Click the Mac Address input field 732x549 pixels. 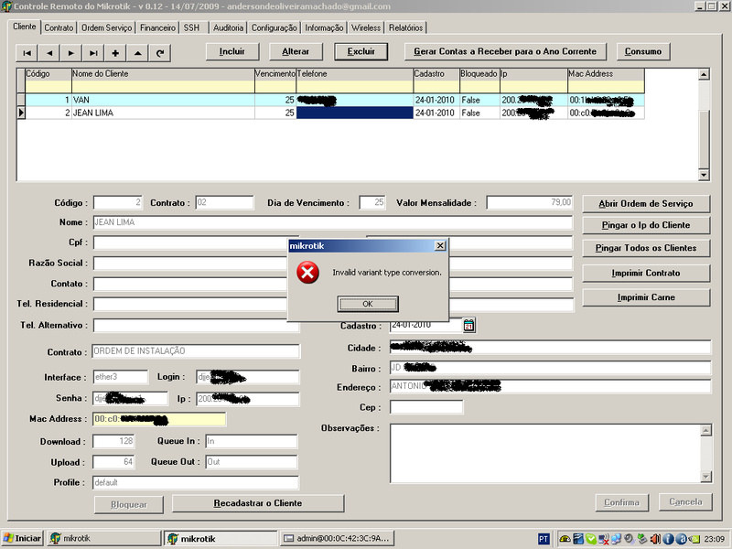[x=159, y=419]
